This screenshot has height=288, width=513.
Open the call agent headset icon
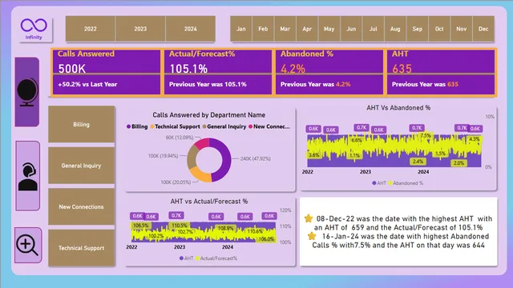coord(28,177)
